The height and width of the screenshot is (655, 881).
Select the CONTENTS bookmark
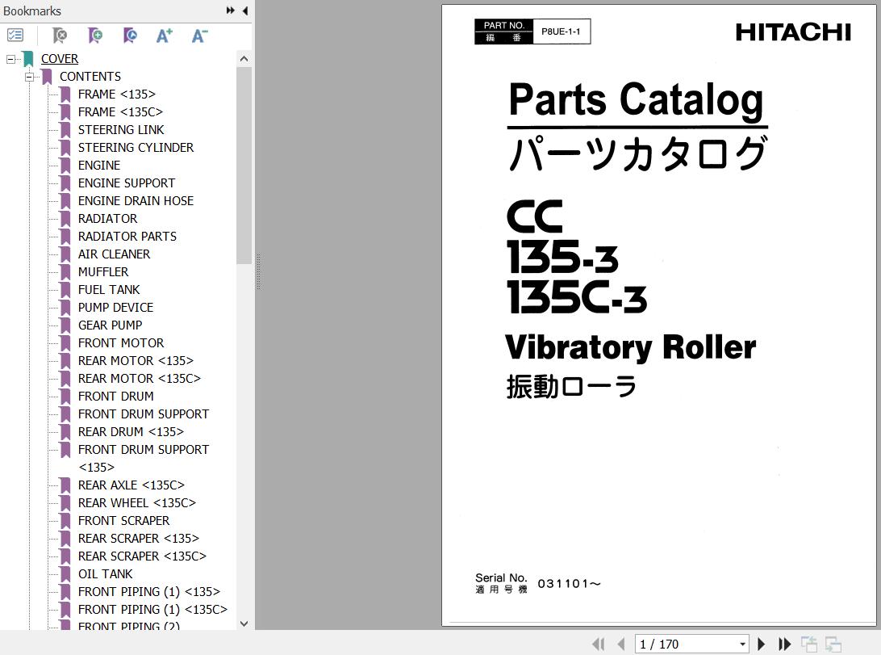click(x=90, y=77)
